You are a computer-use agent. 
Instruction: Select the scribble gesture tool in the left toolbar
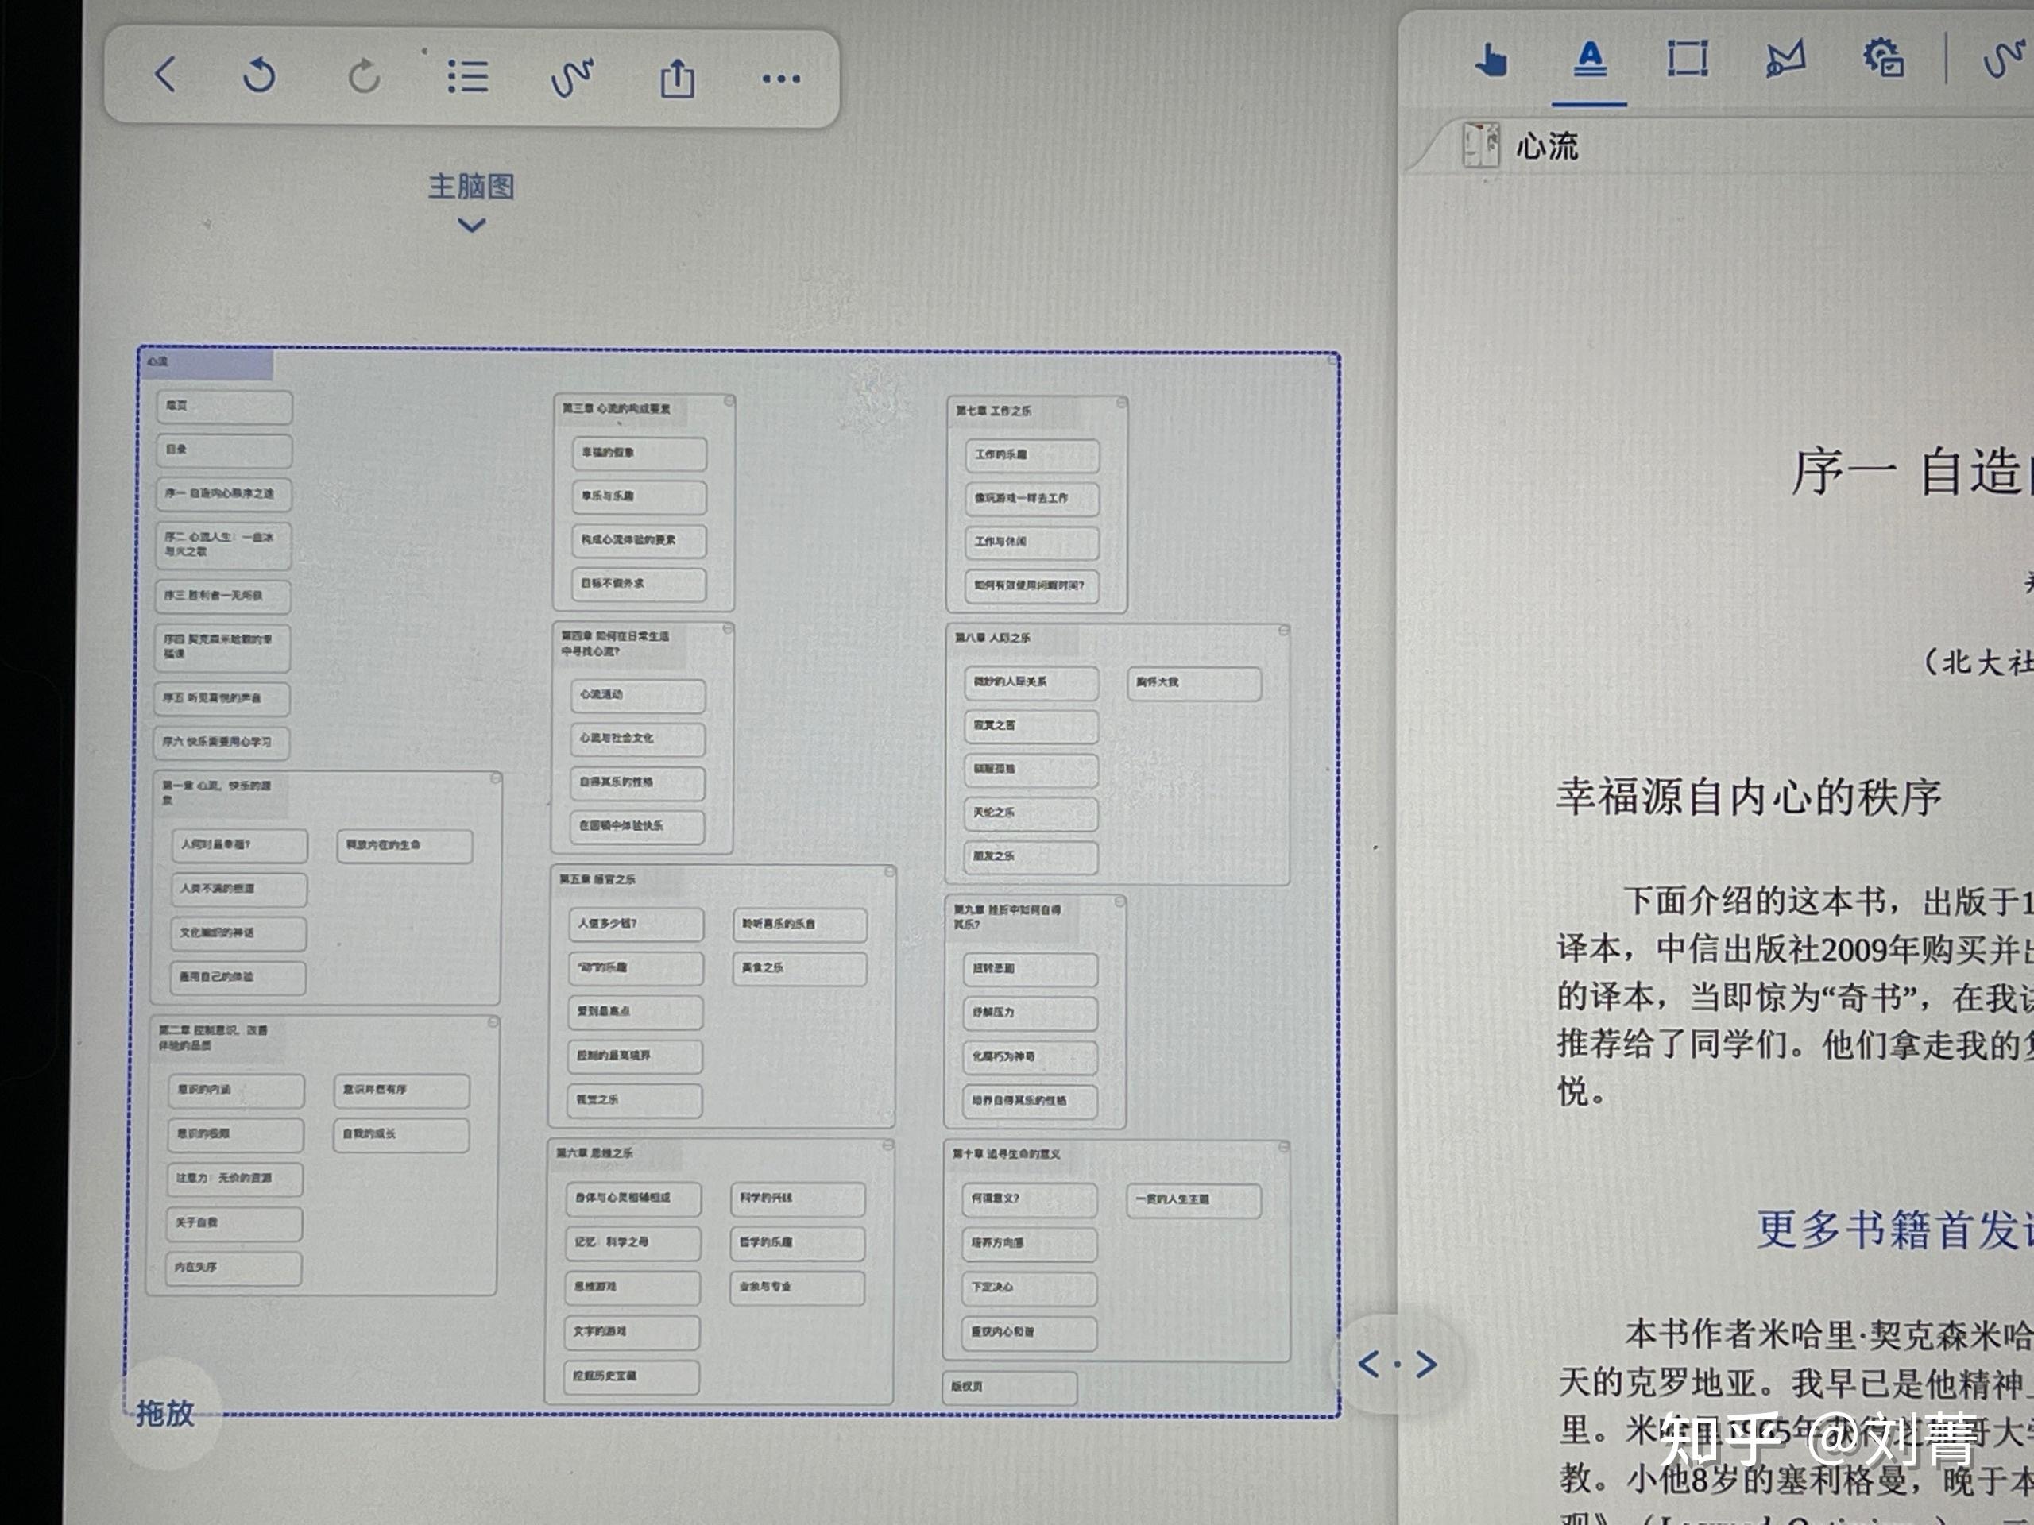tap(573, 77)
